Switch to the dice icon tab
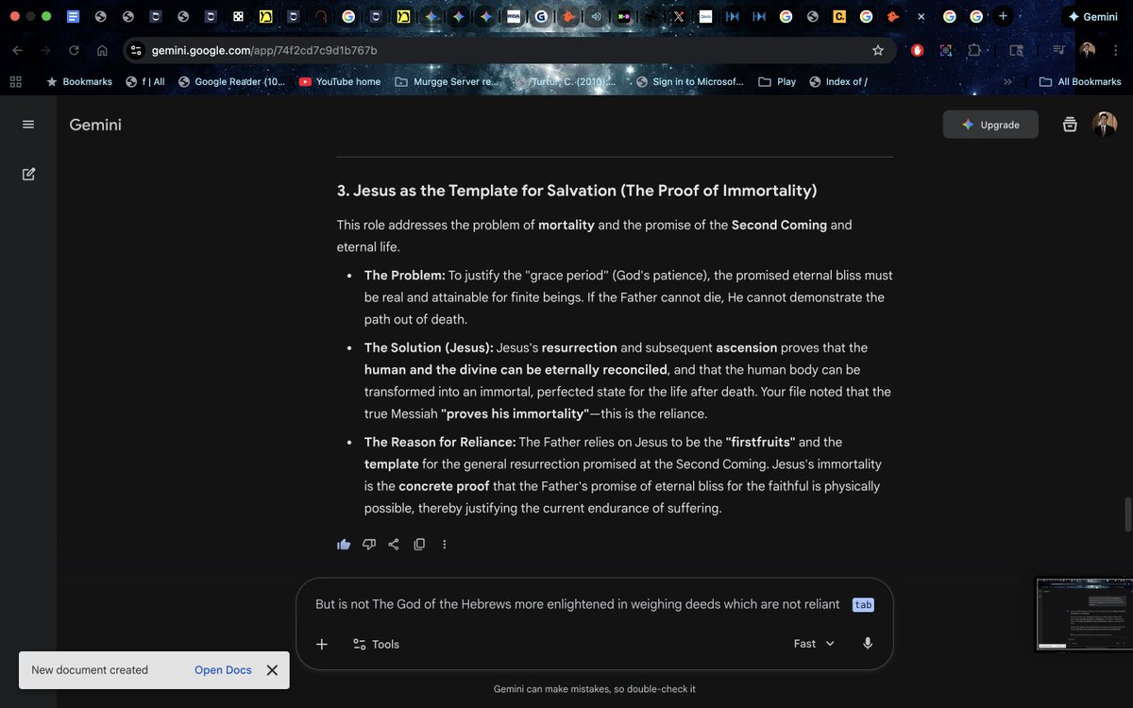Viewport: 1133px width, 708px height. tap(239, 16)
